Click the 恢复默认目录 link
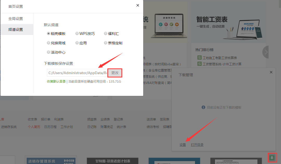This screenshot has height=164, width=281. (x=56, y=81)
